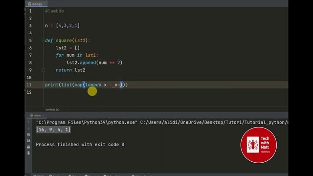
Task: Click the word 'lambda' on line 11
Action: pos(93,85)
